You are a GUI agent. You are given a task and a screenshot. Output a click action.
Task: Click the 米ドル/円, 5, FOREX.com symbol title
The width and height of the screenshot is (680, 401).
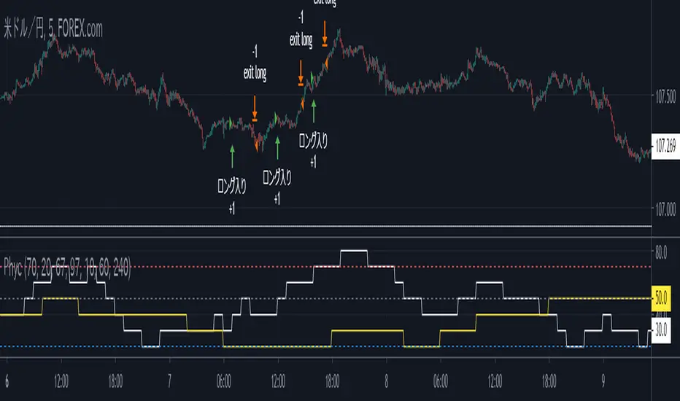click(53, 29)
